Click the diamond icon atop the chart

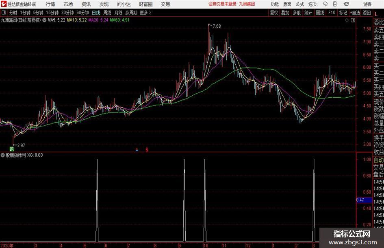[347, 20]
